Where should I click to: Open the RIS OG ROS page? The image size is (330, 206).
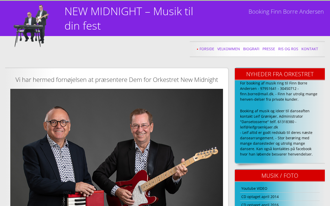coord(288,49)
